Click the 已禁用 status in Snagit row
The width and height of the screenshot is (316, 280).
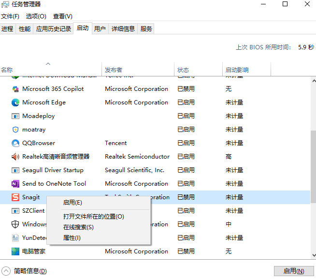pos(186,197)
